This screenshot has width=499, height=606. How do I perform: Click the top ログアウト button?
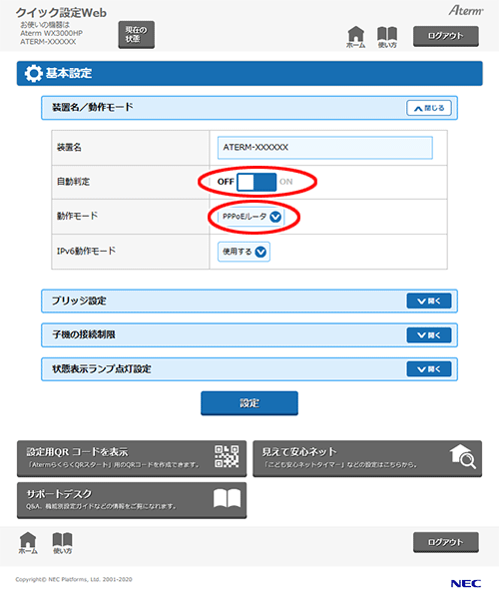(x=446, y=36)
